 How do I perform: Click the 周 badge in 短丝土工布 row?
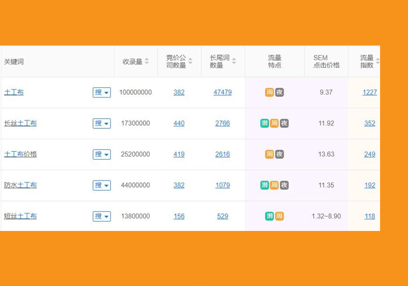tap(280, 216)
